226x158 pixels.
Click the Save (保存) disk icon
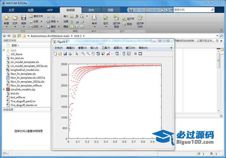23,18
